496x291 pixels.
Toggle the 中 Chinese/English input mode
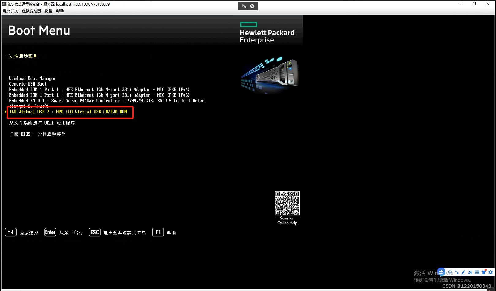coord(450,272)
